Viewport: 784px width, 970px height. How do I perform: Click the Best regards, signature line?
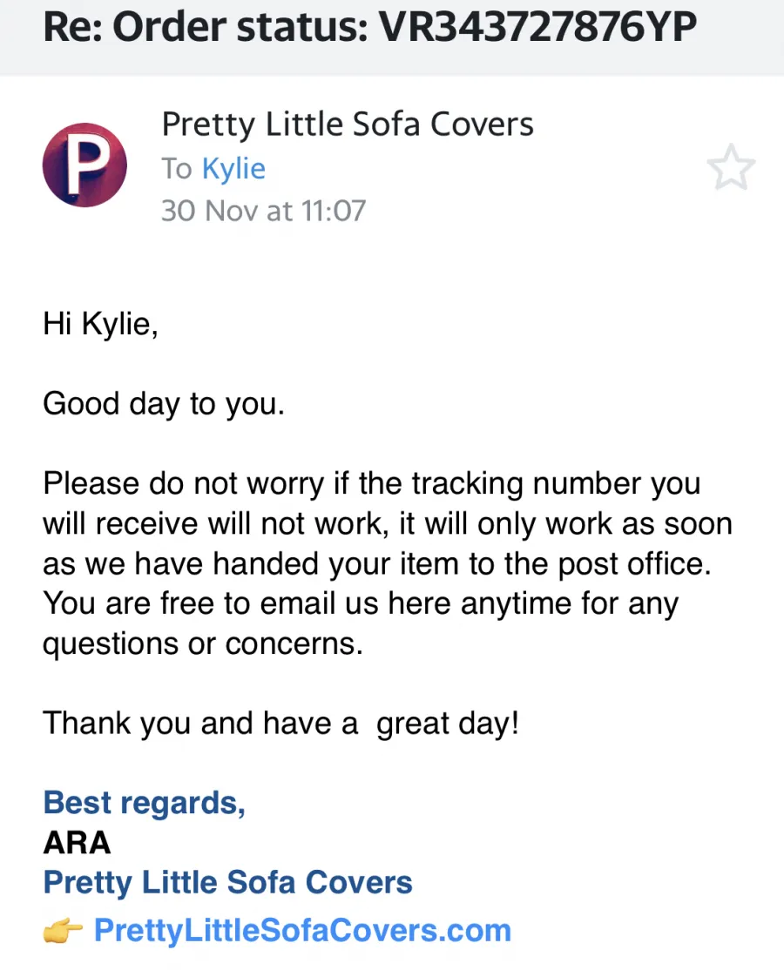coord(145,803)
